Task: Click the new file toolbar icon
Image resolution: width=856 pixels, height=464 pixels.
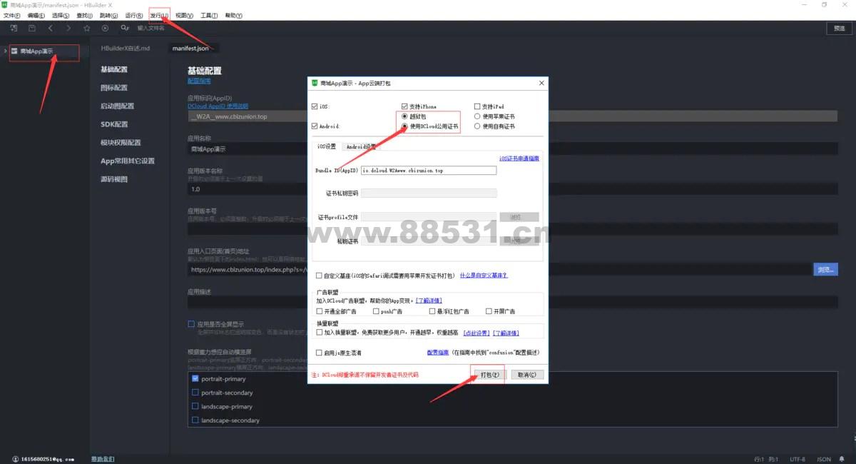Action: coord(14,28)
